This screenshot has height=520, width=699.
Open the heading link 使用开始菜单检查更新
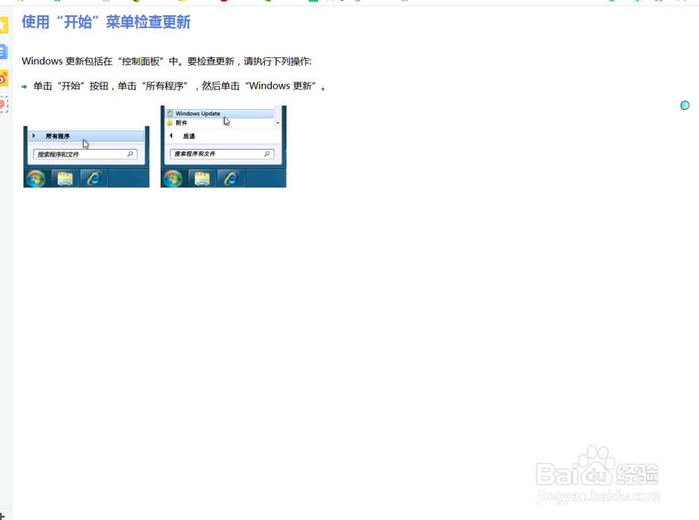105,23
